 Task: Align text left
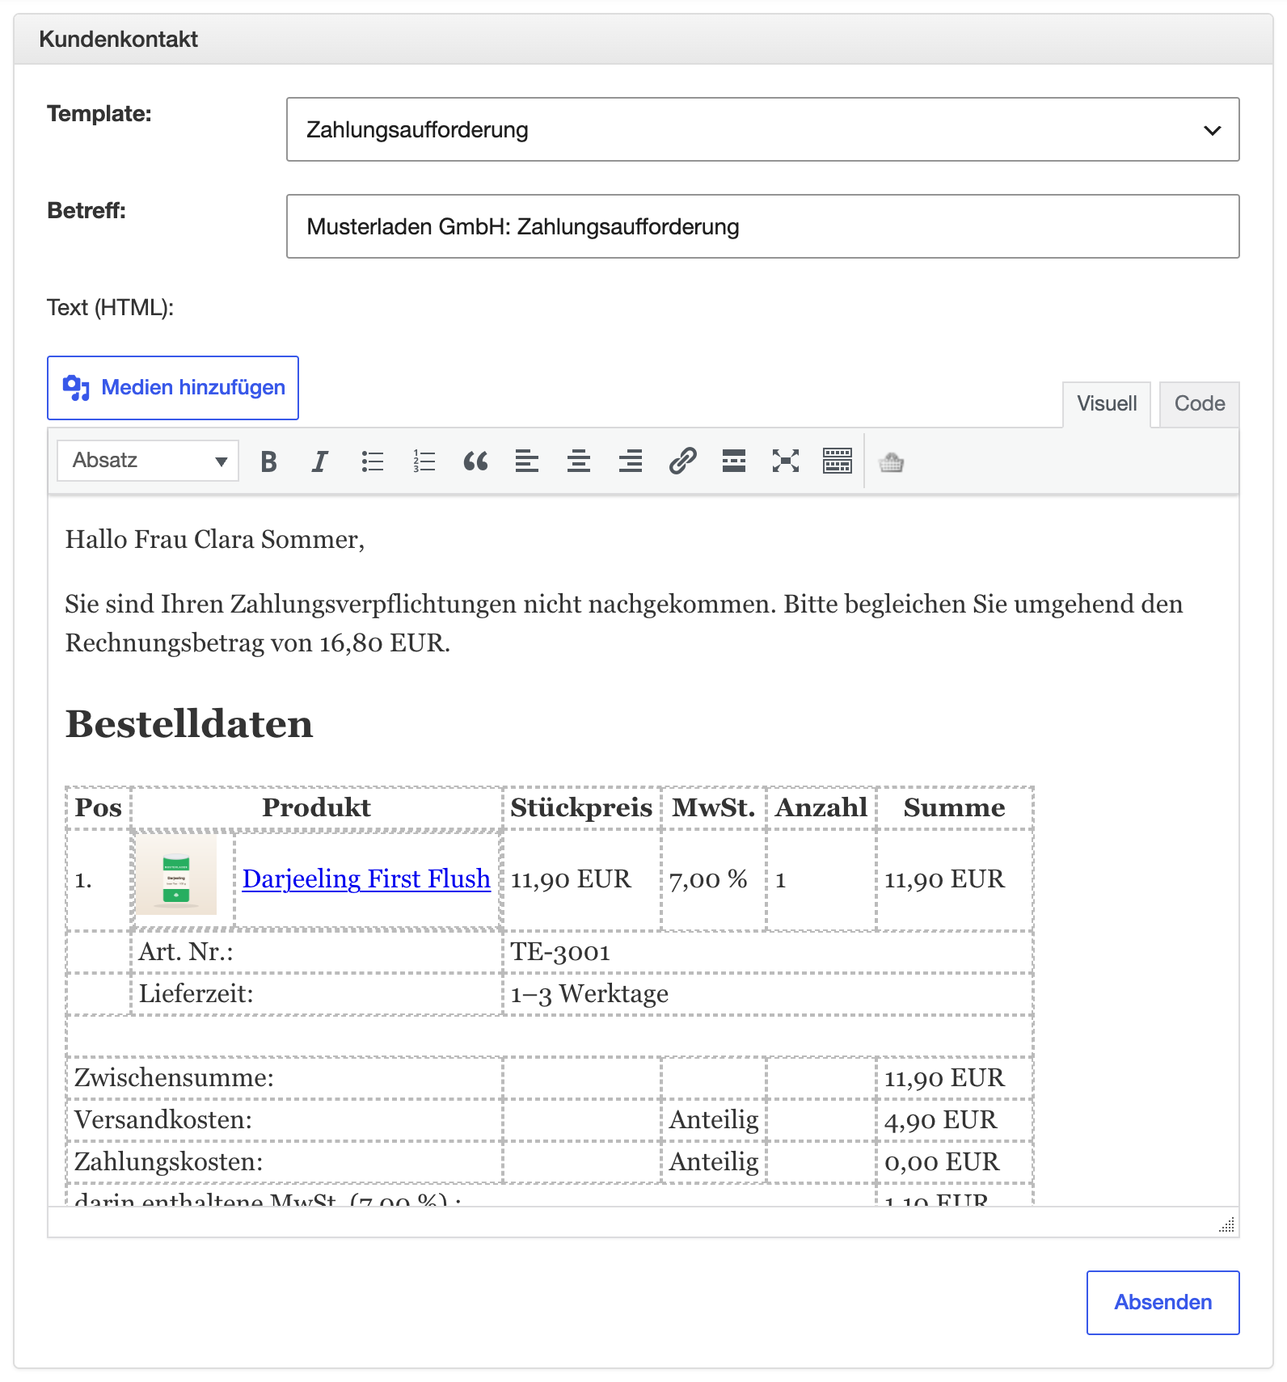527,461
